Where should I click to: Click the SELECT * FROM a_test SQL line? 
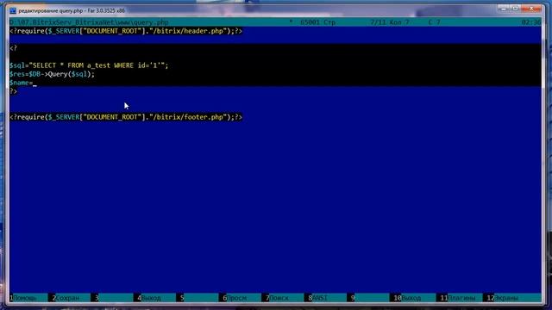click(89, 65)
